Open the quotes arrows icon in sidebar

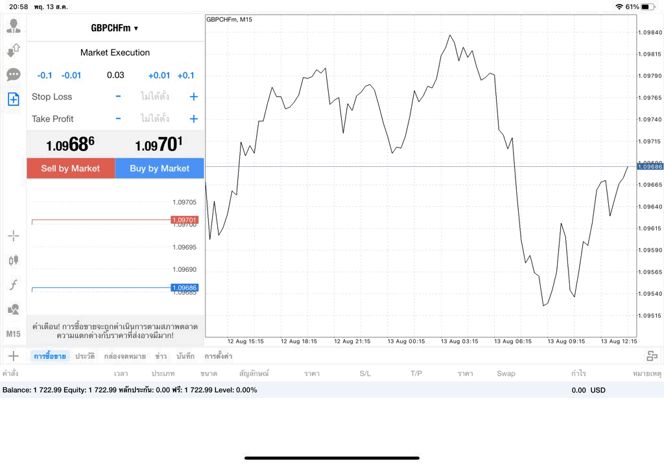14,51
